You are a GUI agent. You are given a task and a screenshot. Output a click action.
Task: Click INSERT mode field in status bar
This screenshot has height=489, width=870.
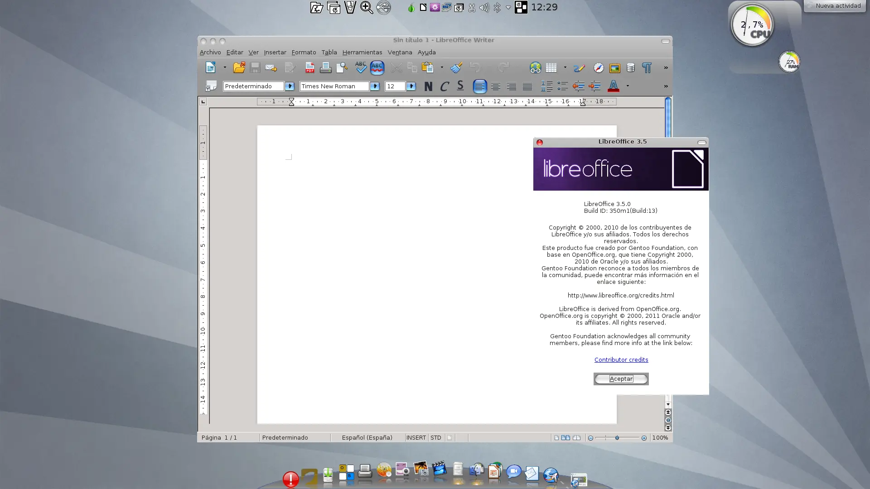coord(416,438)
